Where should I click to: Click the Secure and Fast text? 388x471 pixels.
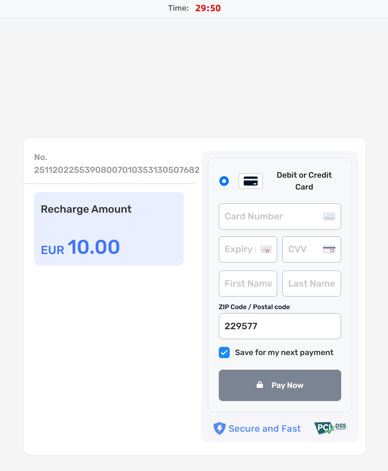pyautogui.click(x=264, y=428)
